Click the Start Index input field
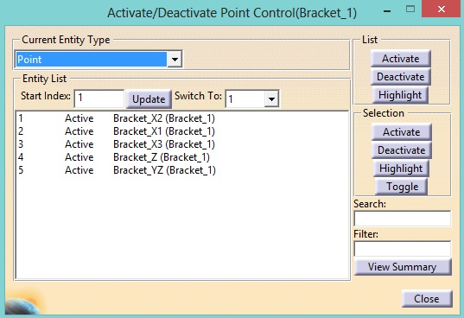The width and height of the screenshot is (464, 318). (x=99, y=99)
